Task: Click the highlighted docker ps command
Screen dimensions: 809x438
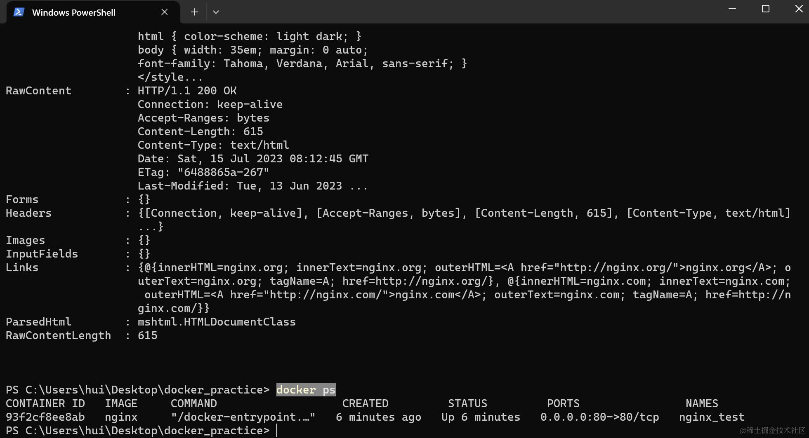Action: (306, 390)
